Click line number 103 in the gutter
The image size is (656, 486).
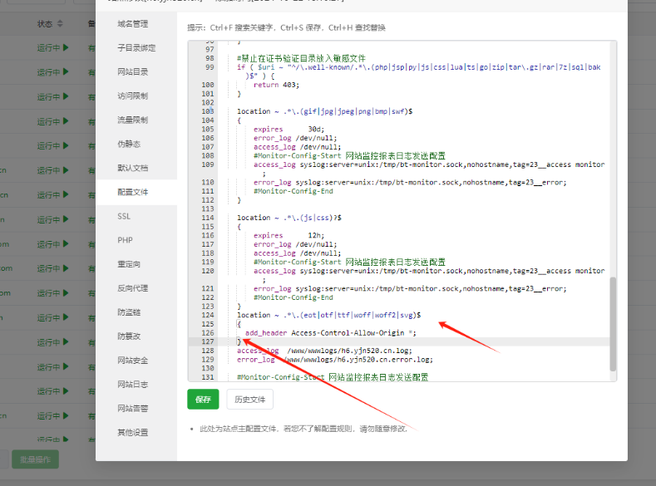(x=208, y=111)
